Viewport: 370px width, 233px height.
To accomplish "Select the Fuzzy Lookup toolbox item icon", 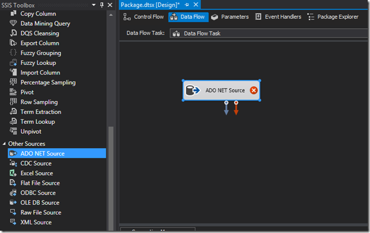I will 13,63.
